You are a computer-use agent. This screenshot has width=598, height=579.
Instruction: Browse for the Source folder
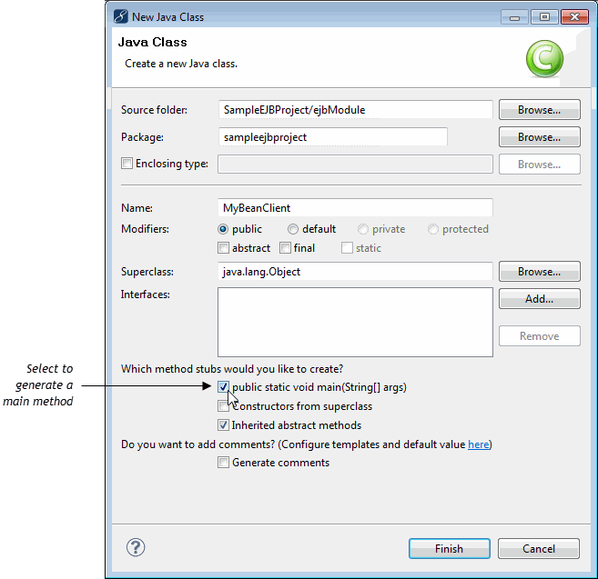click(x=539, y=110)
